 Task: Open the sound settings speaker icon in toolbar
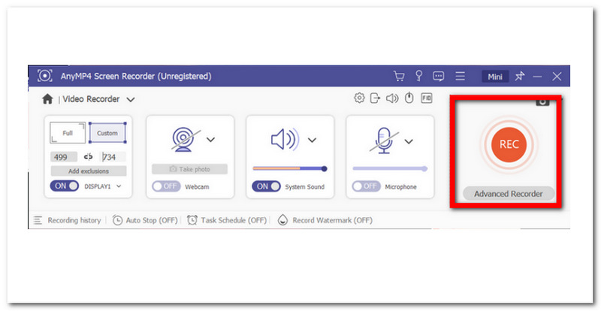(392, 98)
